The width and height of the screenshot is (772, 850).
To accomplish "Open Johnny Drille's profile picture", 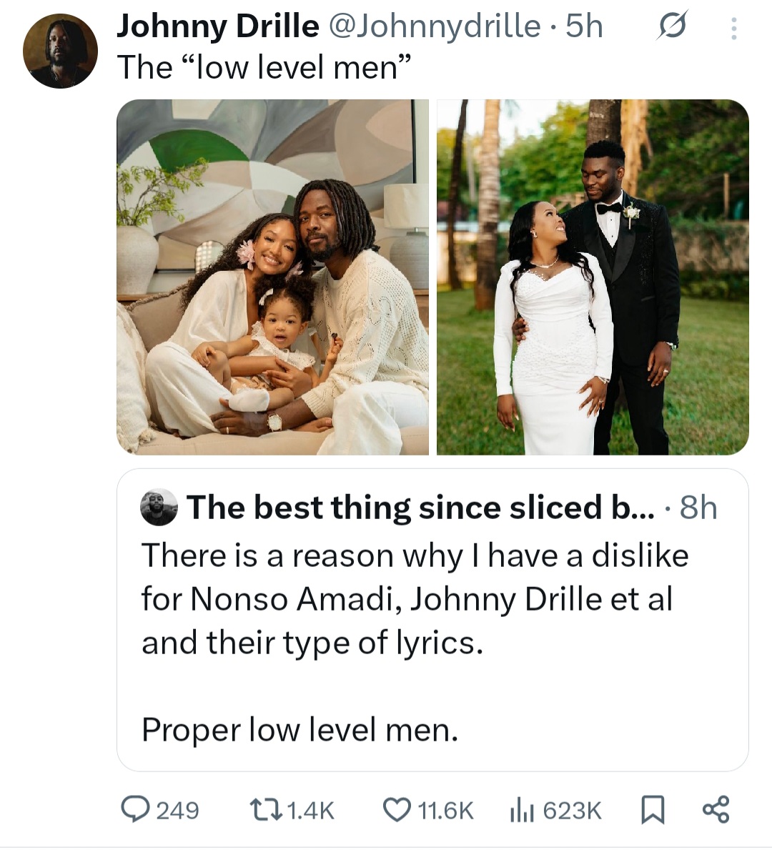I will coord(60,51).
